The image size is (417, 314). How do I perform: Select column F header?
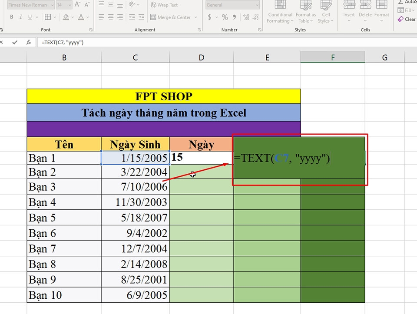[332, 57]
